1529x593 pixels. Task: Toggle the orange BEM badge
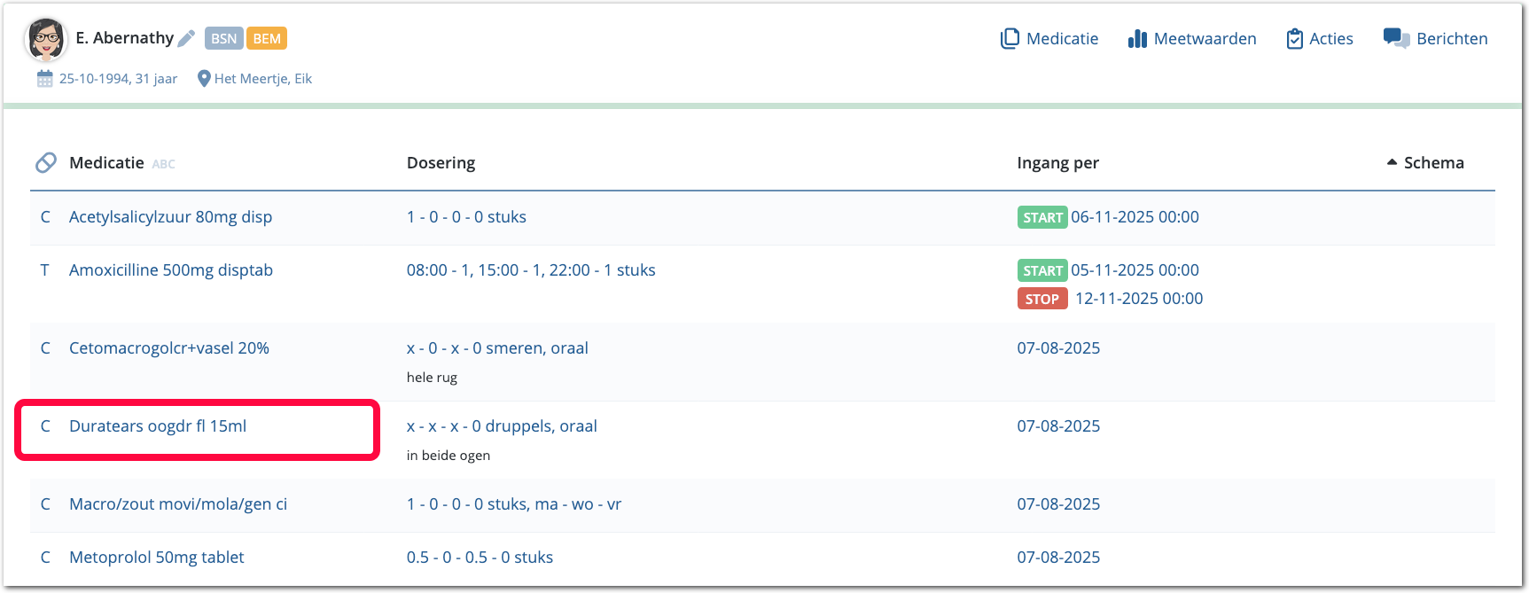[x=267, y=38]
